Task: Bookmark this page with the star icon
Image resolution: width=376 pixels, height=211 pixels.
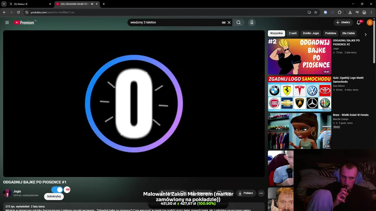Action: pyautogui.click(x=315, y=12)
